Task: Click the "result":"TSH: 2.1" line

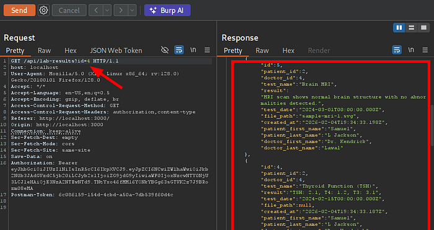Action: pos(321,192)
